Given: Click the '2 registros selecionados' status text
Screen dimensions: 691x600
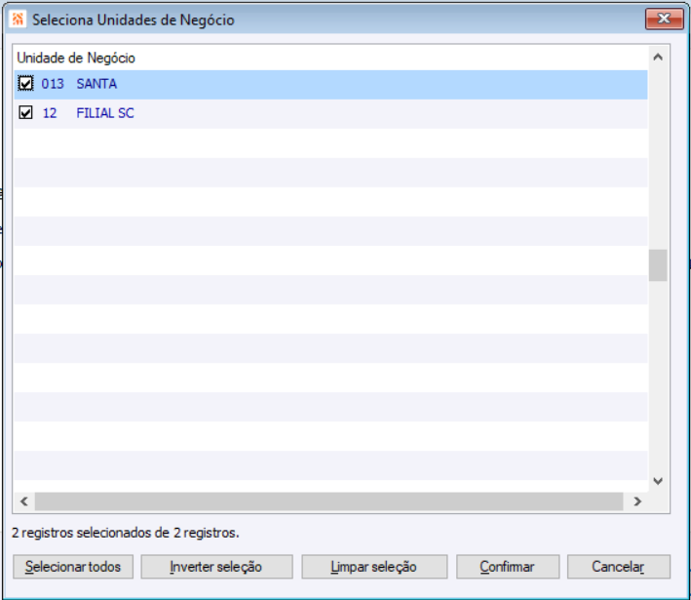Looking at the screenshot, I should pos(125,533).
